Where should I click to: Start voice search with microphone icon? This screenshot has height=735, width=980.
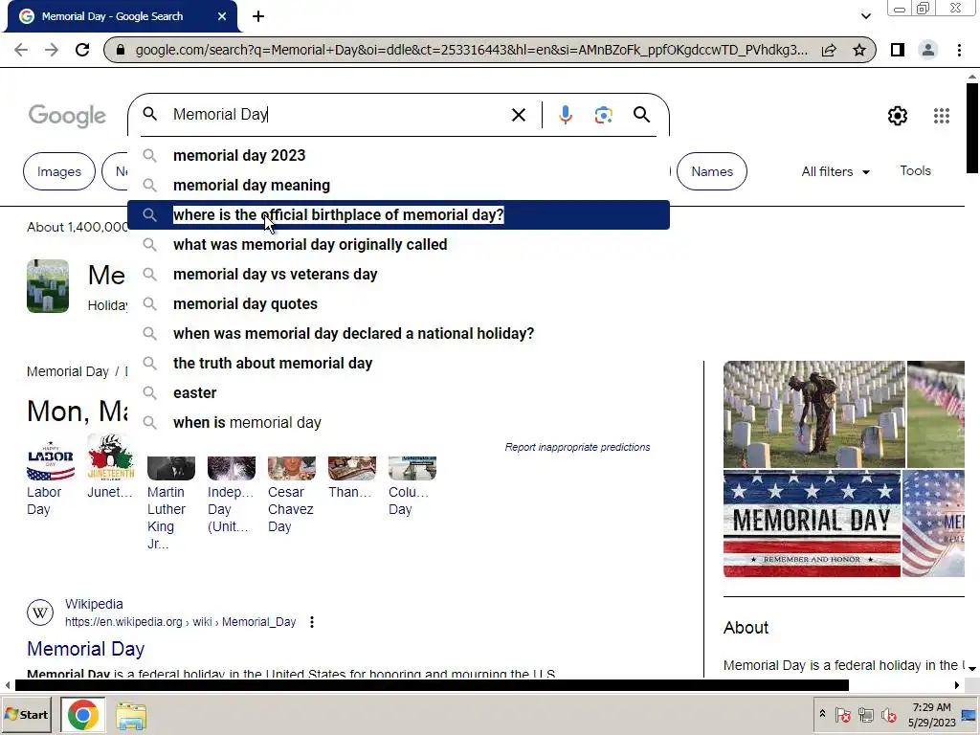pyautogui.click(x=566, y=115)
